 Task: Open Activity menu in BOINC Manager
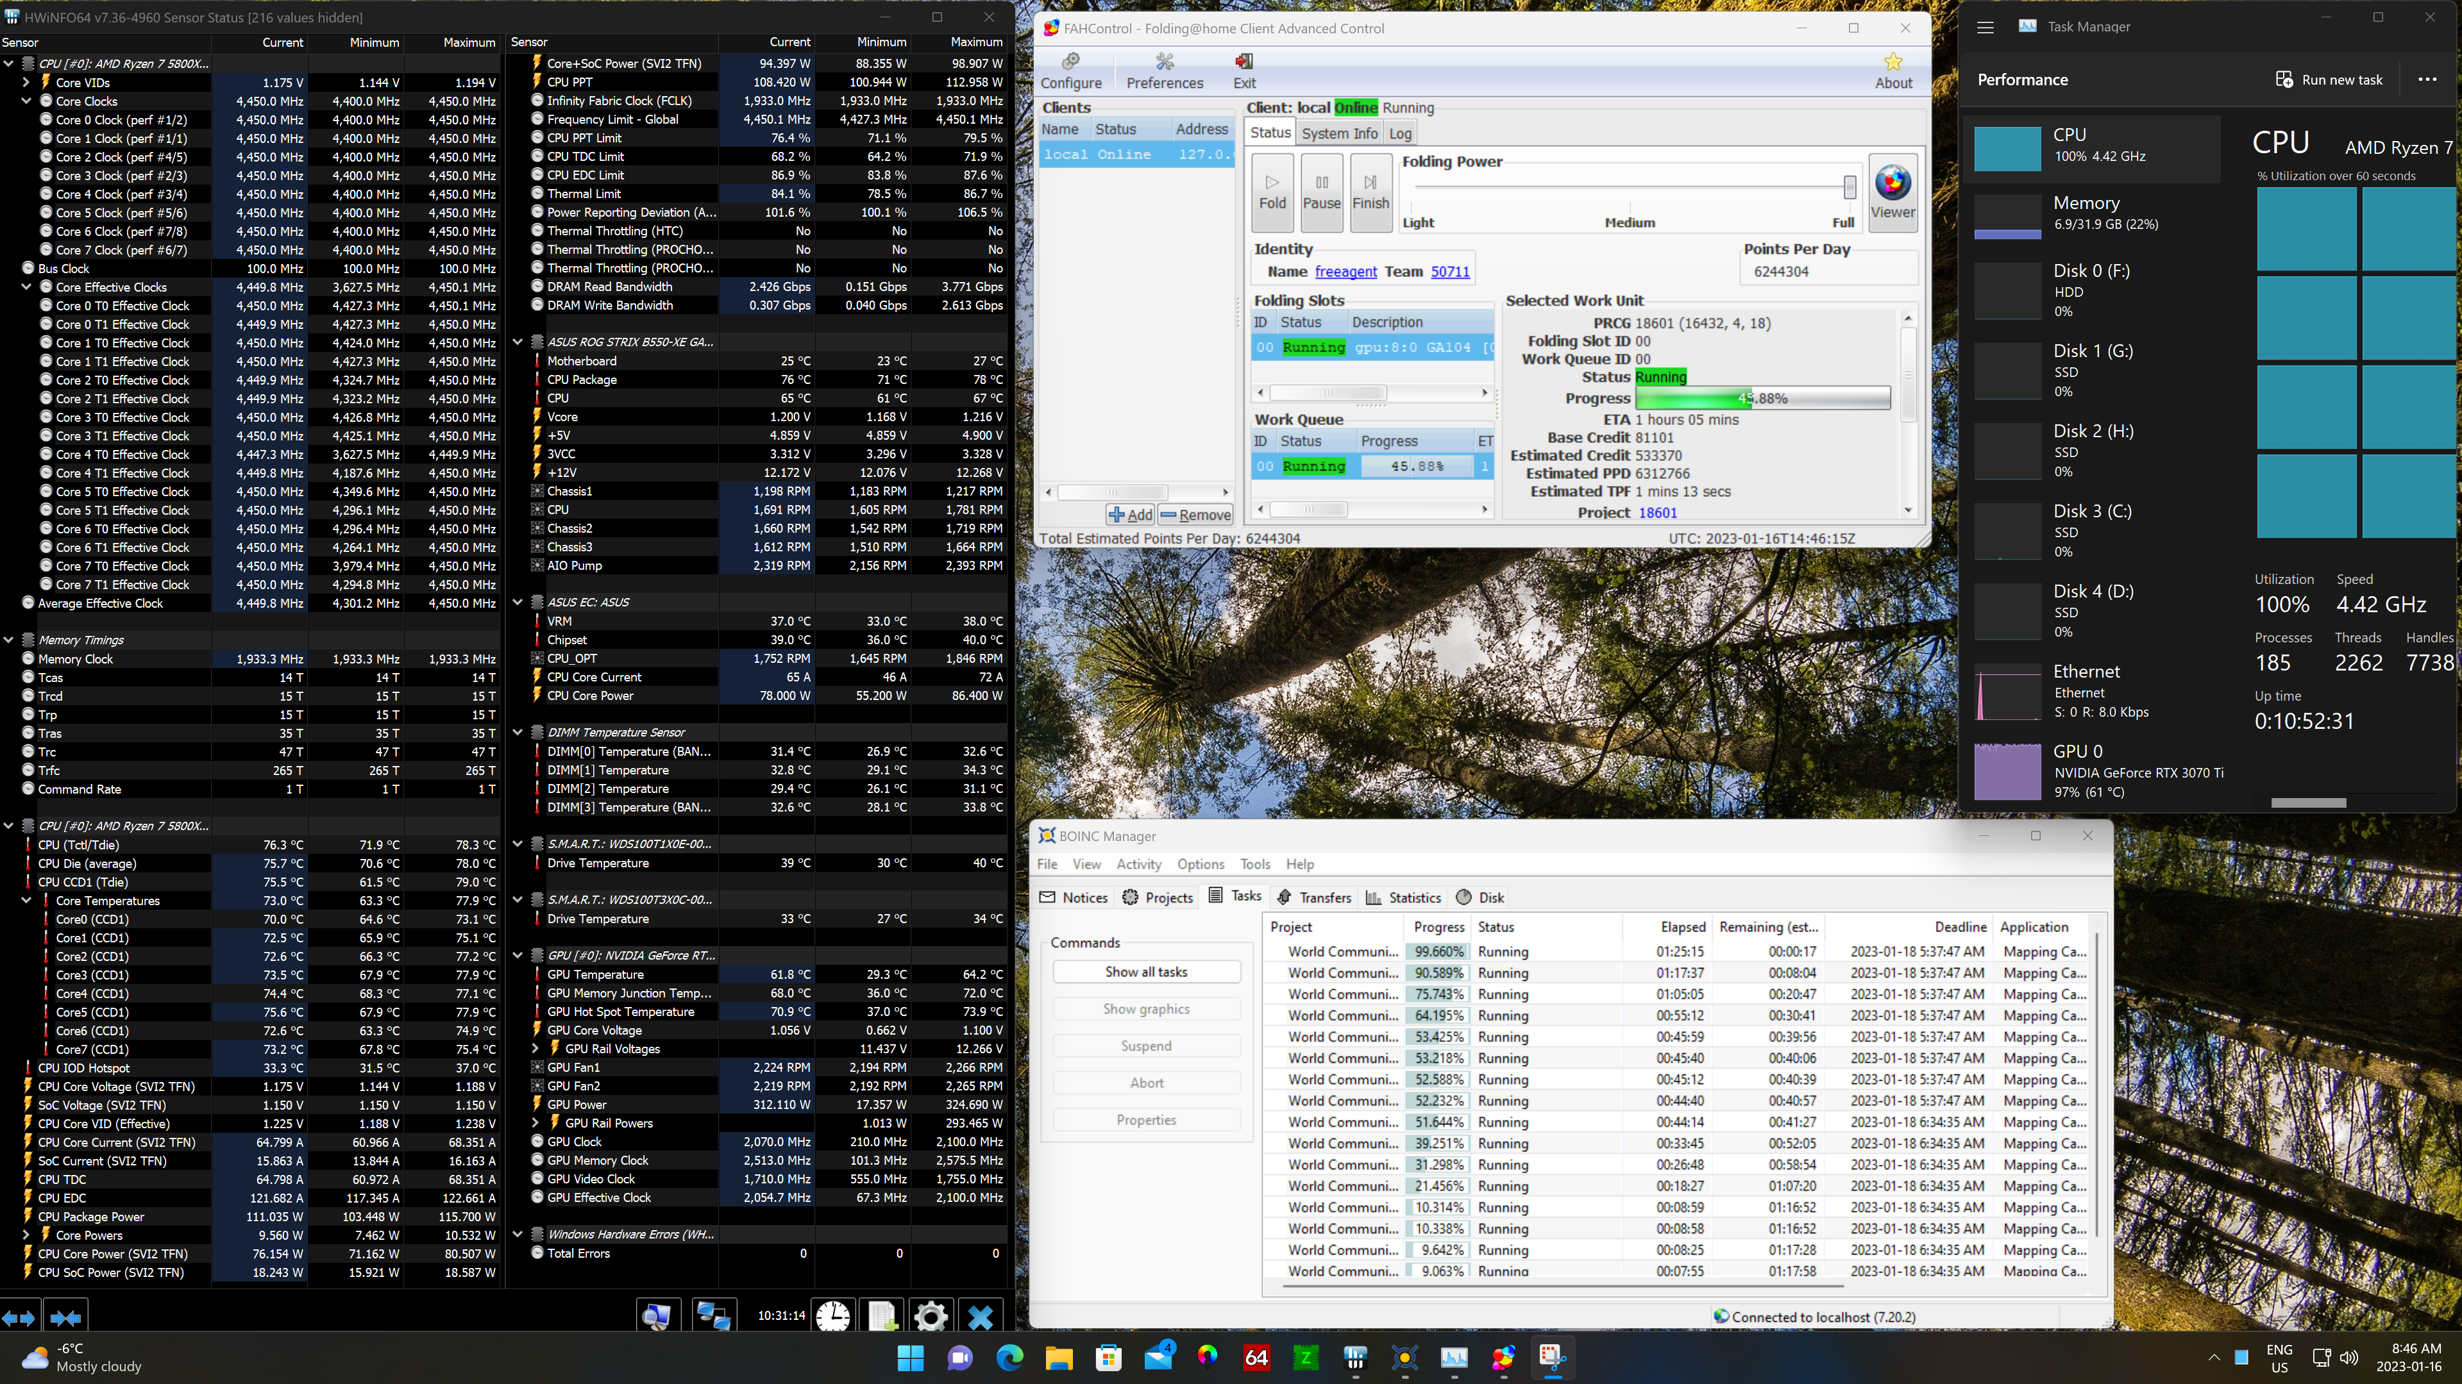(1138, 863)
